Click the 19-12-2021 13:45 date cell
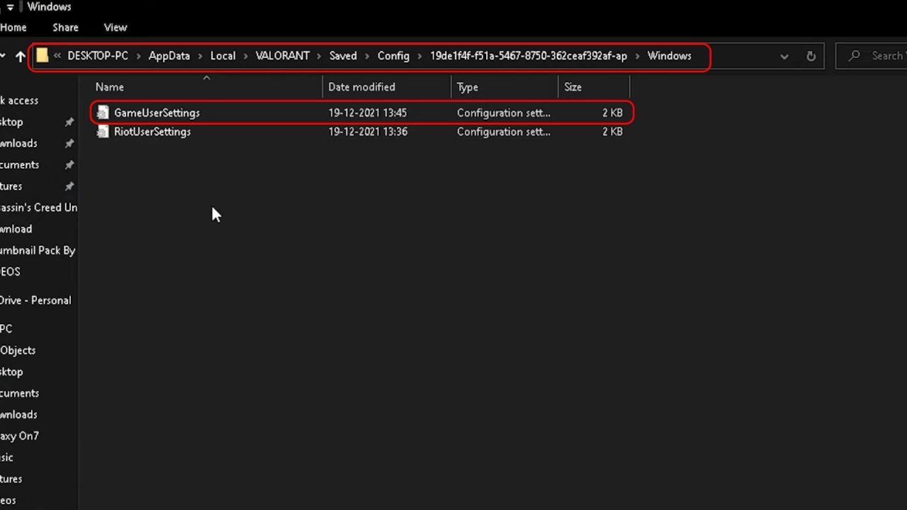The image size is (907, 510). [367, 113]
